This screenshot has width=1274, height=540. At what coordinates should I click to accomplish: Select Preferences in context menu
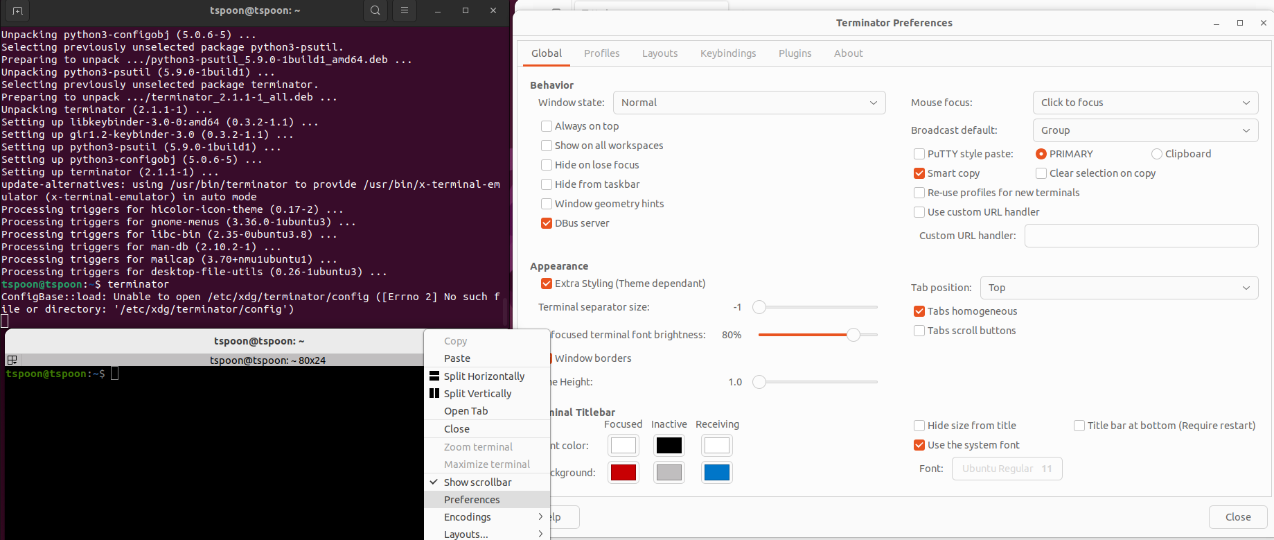487,500
